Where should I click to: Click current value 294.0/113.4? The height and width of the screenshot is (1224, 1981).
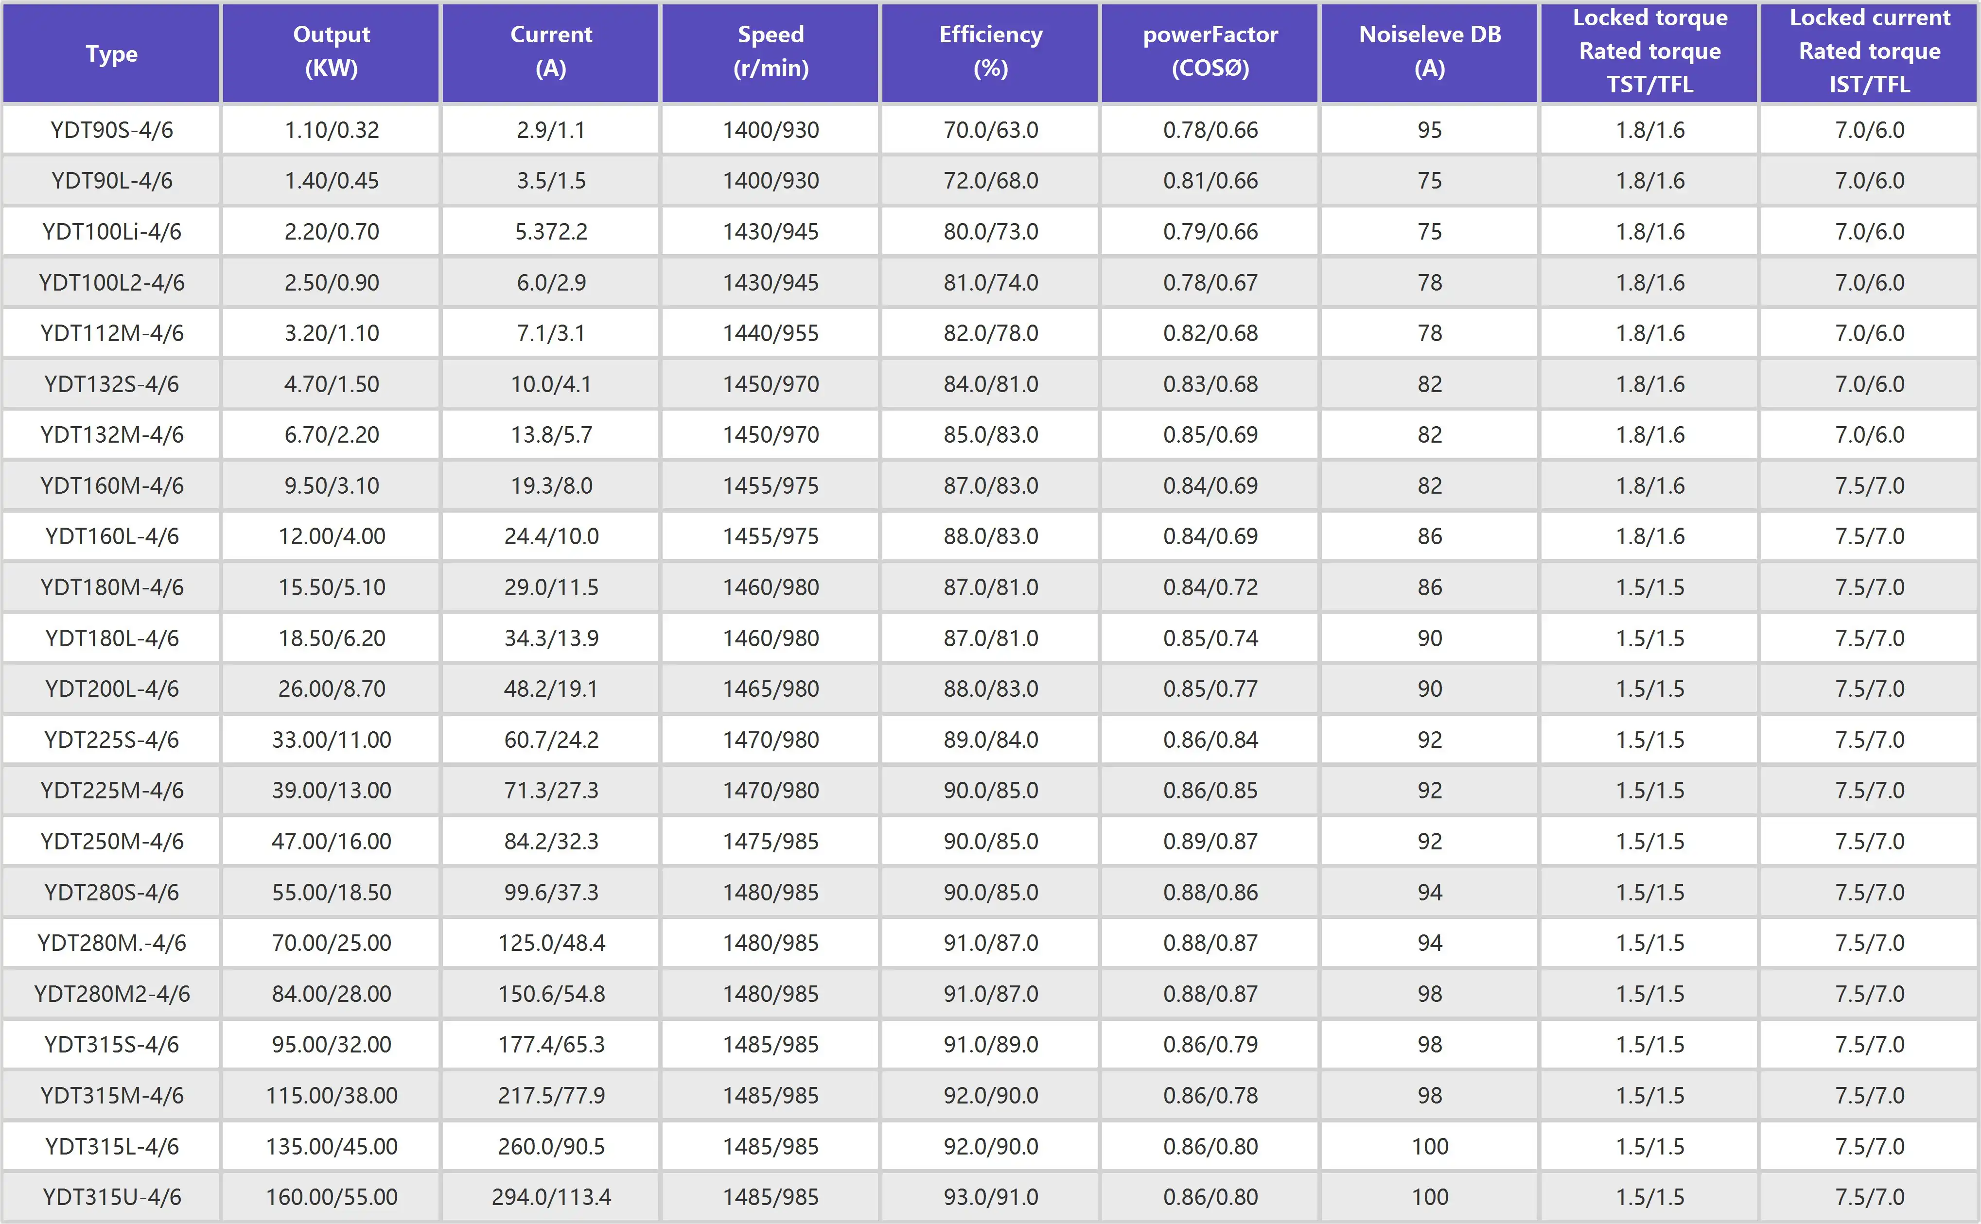pos(551,1196)
